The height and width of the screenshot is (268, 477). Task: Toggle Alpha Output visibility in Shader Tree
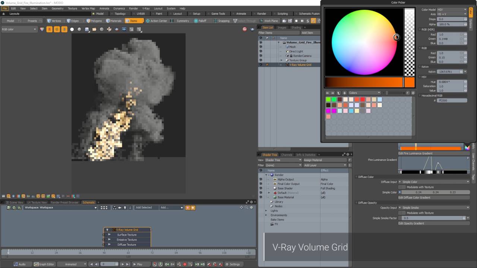(x=260, y=179)
